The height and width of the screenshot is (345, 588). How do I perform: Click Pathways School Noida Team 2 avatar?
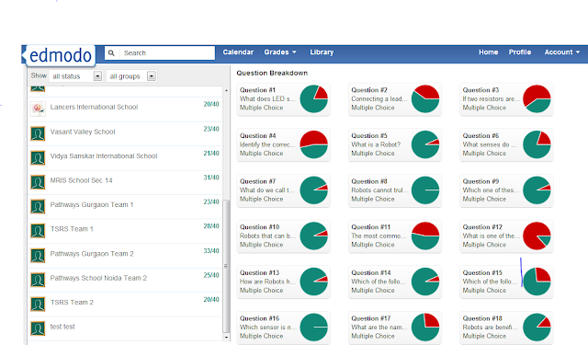pos(38,280)
